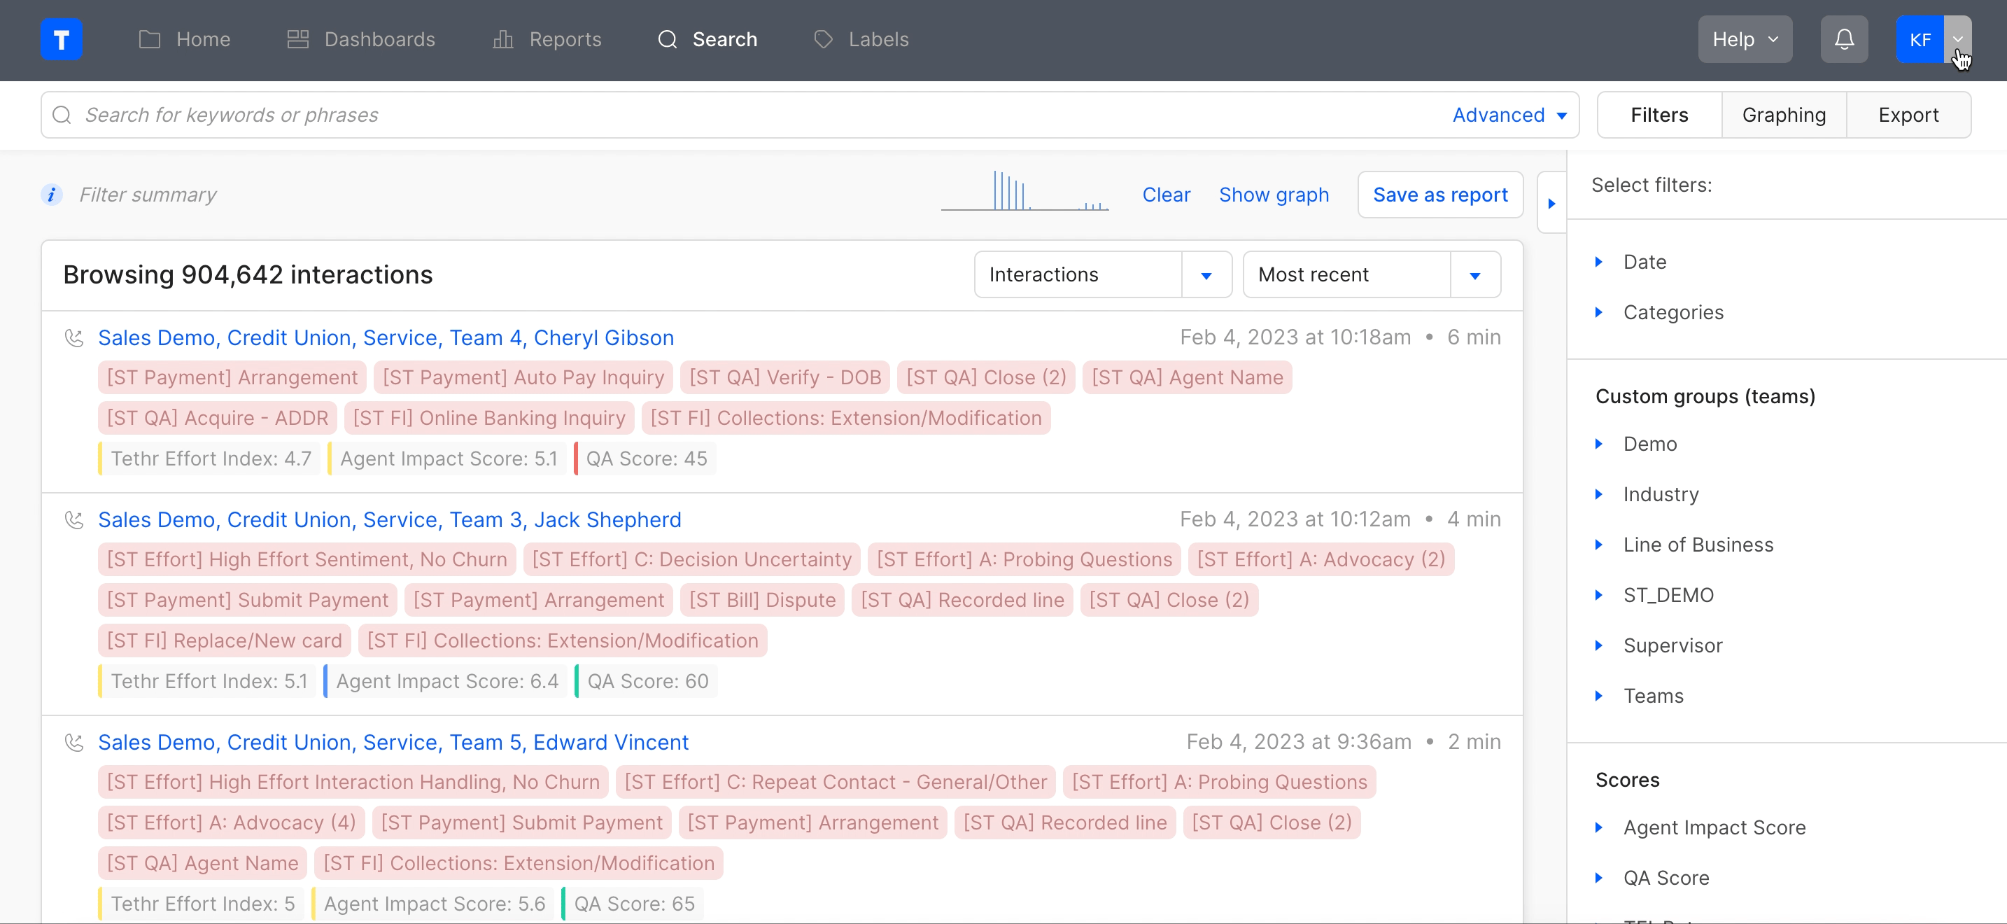Expand the Date filter
Viewport: 2007px width, 924px height.
pos(1644,262)
